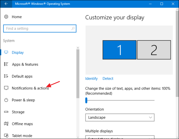Image resolution: width=179 pixels, height=139 pixels.
Task: Click the Identify link
Action: pyautogui.click(x=91, y=78)
